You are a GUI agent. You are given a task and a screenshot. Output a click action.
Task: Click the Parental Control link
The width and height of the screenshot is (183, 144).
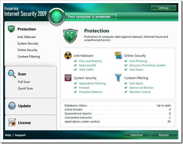[140, 92]
